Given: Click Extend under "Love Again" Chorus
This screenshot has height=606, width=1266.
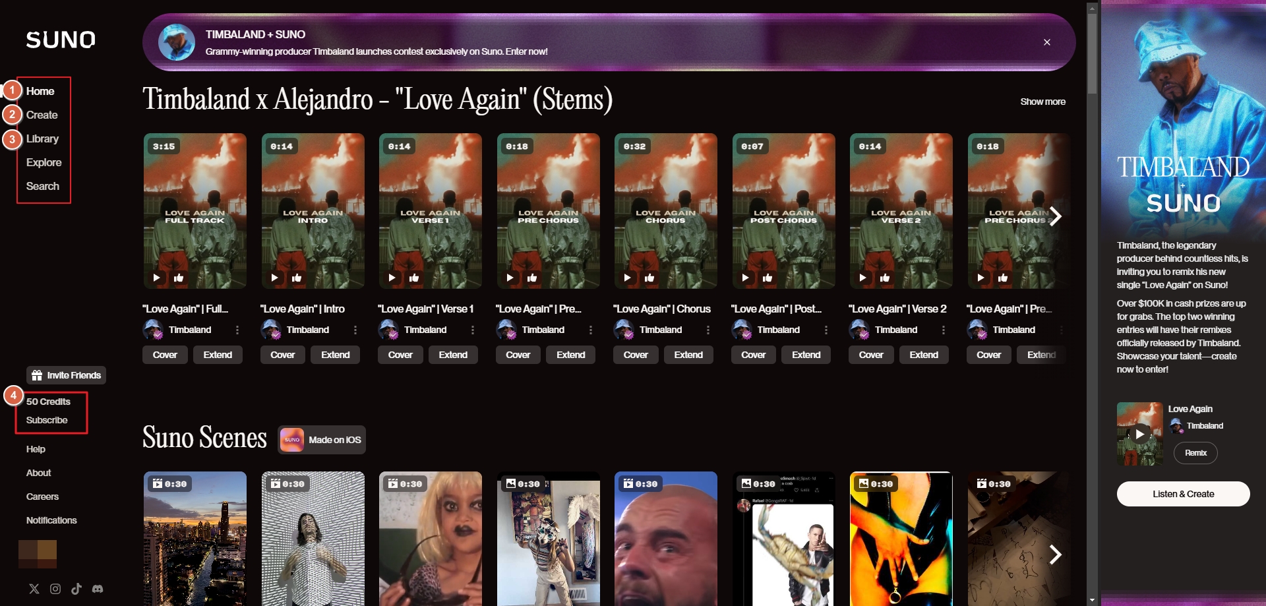Looking at the screenshot, I should tap(688, 355).
